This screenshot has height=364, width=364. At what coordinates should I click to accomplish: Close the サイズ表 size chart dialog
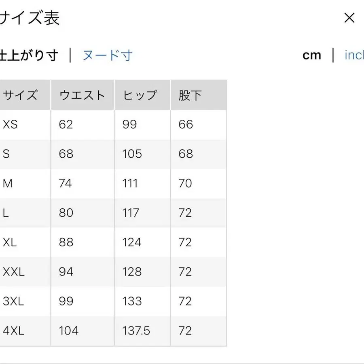pyautogui.click(x=349, y=18)
